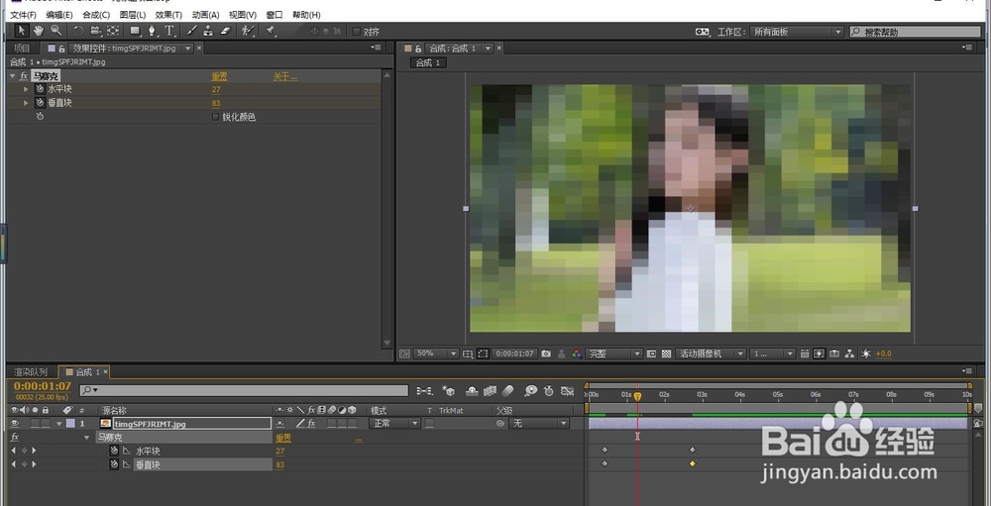Open the Graph Editor from timeline
The height and width of the screenshot is (506, 991).
[x=567, y=392]
